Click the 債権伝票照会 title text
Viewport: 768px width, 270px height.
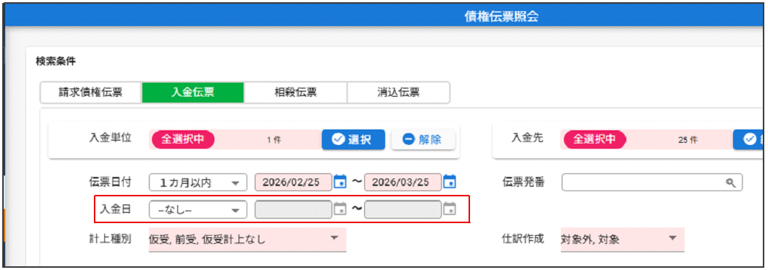click(x=501, y=16)
